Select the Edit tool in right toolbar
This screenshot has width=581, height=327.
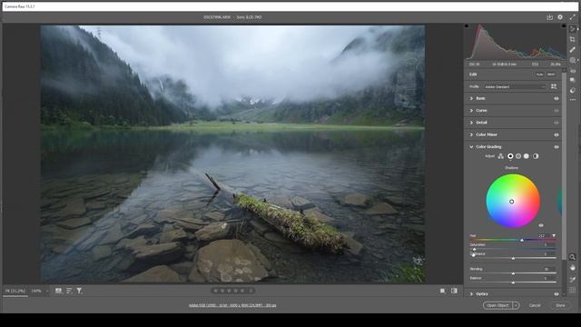pyautogui.click(x=573, y=29)
